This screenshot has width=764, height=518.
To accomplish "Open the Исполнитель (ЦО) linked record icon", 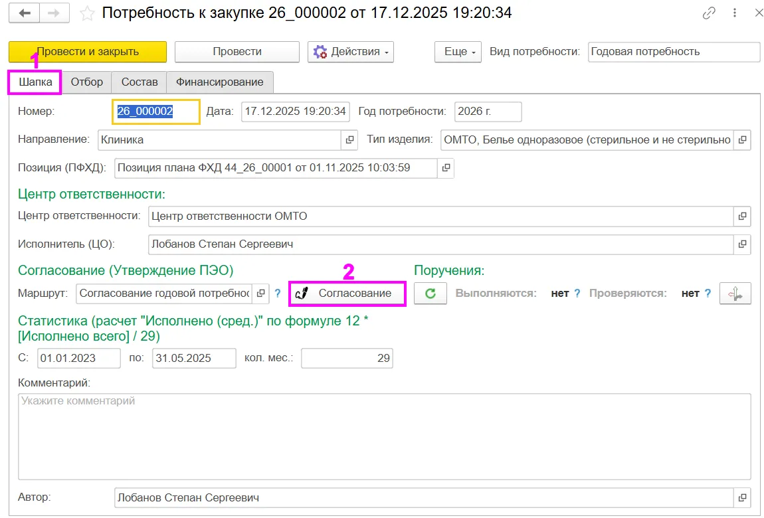I will coord(742,244).
